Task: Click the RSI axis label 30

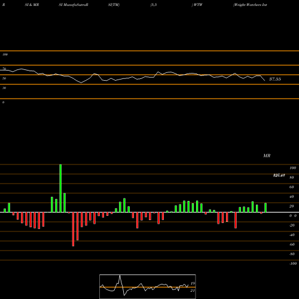Action: pos(4,88)
